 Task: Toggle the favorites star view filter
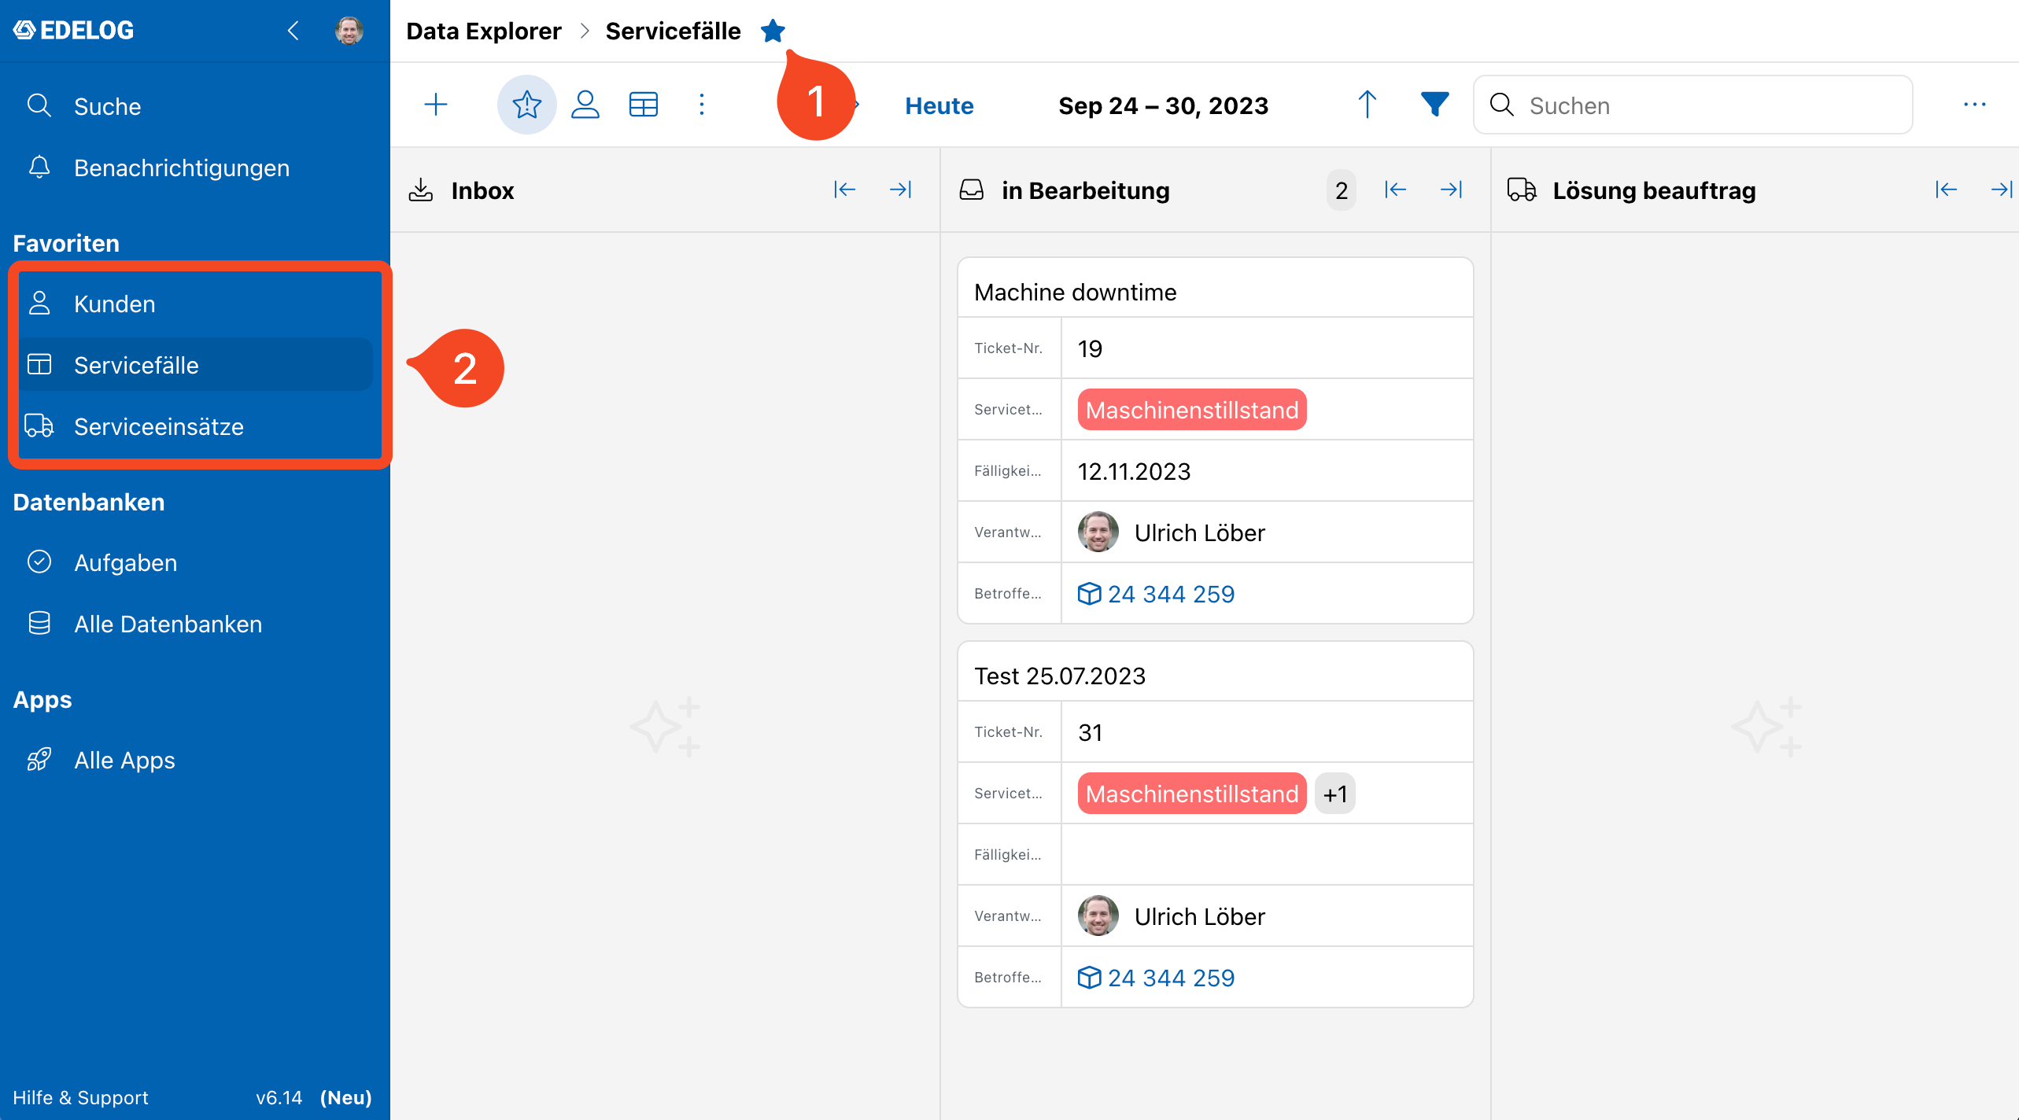526,105
